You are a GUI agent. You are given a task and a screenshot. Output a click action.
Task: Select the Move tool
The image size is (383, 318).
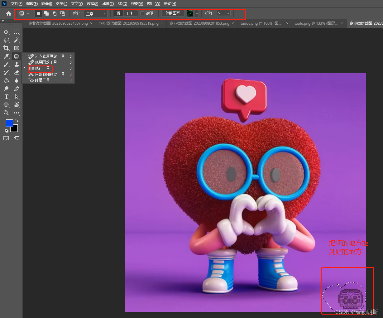6,32
